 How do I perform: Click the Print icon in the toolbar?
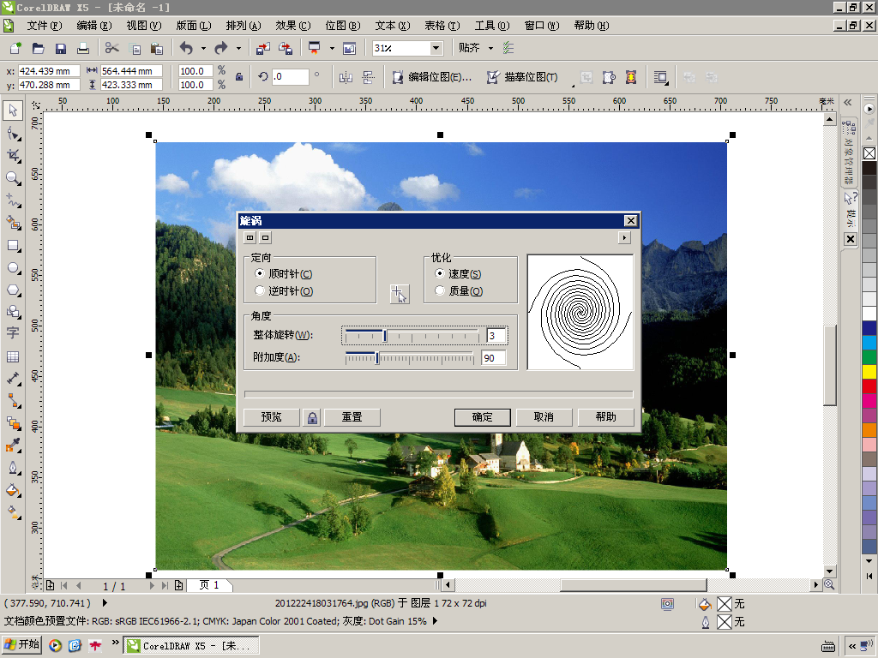[x=83, y=49]
